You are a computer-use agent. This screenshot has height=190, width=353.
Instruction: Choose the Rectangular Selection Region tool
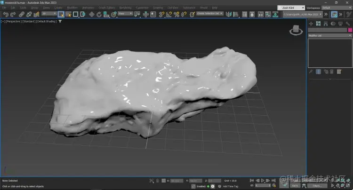click(x=75, y=15)
